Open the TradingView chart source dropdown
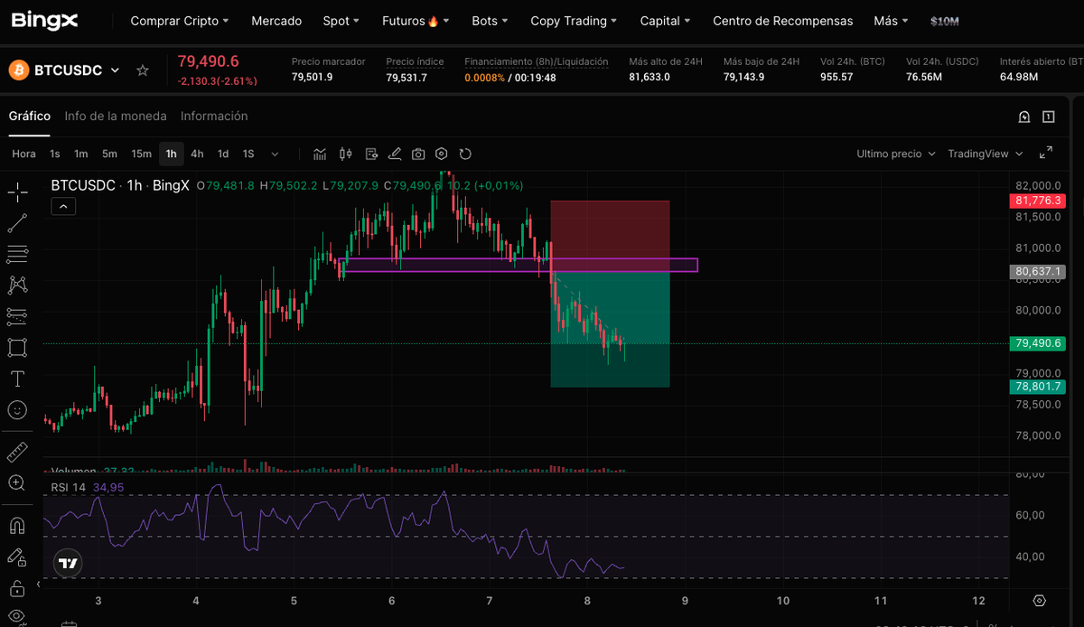1084x627 pixels. (985, 154)
